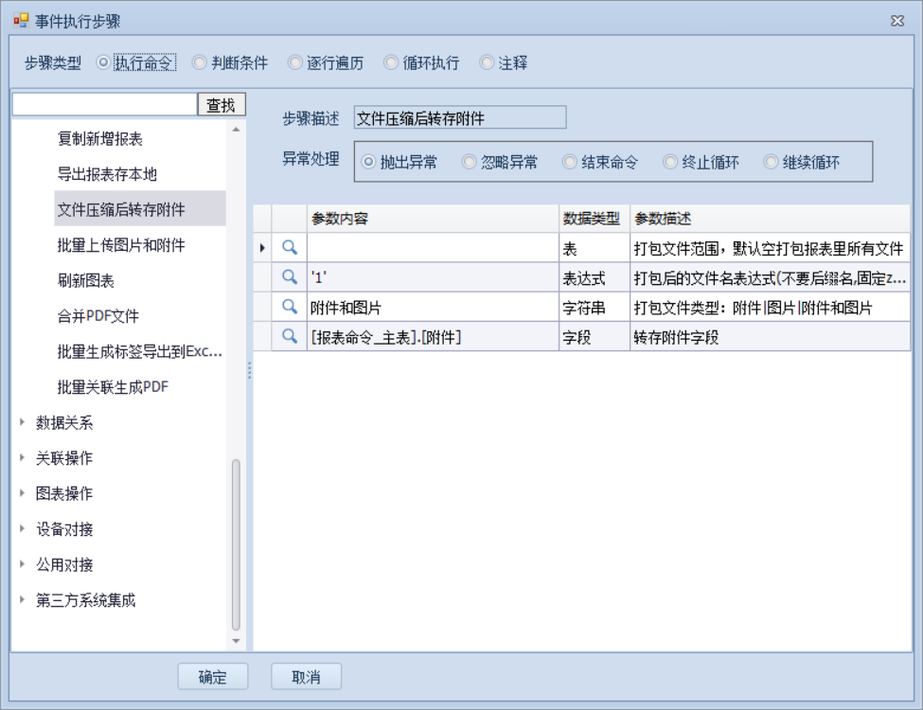
Task: Select the 循环执行 radio button
Action: pos(392,63)
